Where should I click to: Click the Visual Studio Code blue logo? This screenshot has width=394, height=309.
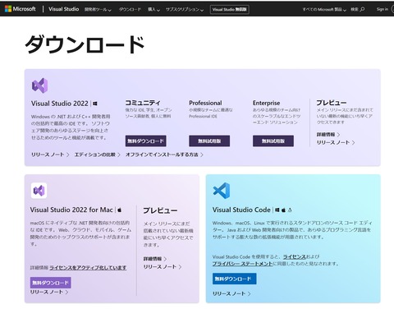(x=221, y=191)
